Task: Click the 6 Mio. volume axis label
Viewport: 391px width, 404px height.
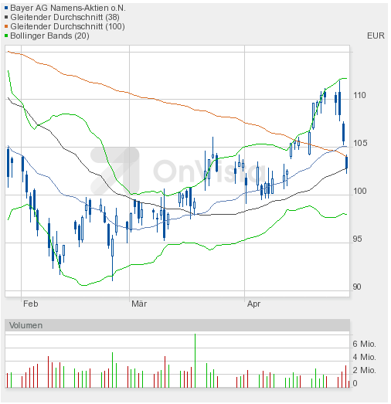Action: click(364, 344)
